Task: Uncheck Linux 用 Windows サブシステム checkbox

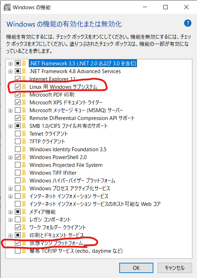Action: [18, 87]
